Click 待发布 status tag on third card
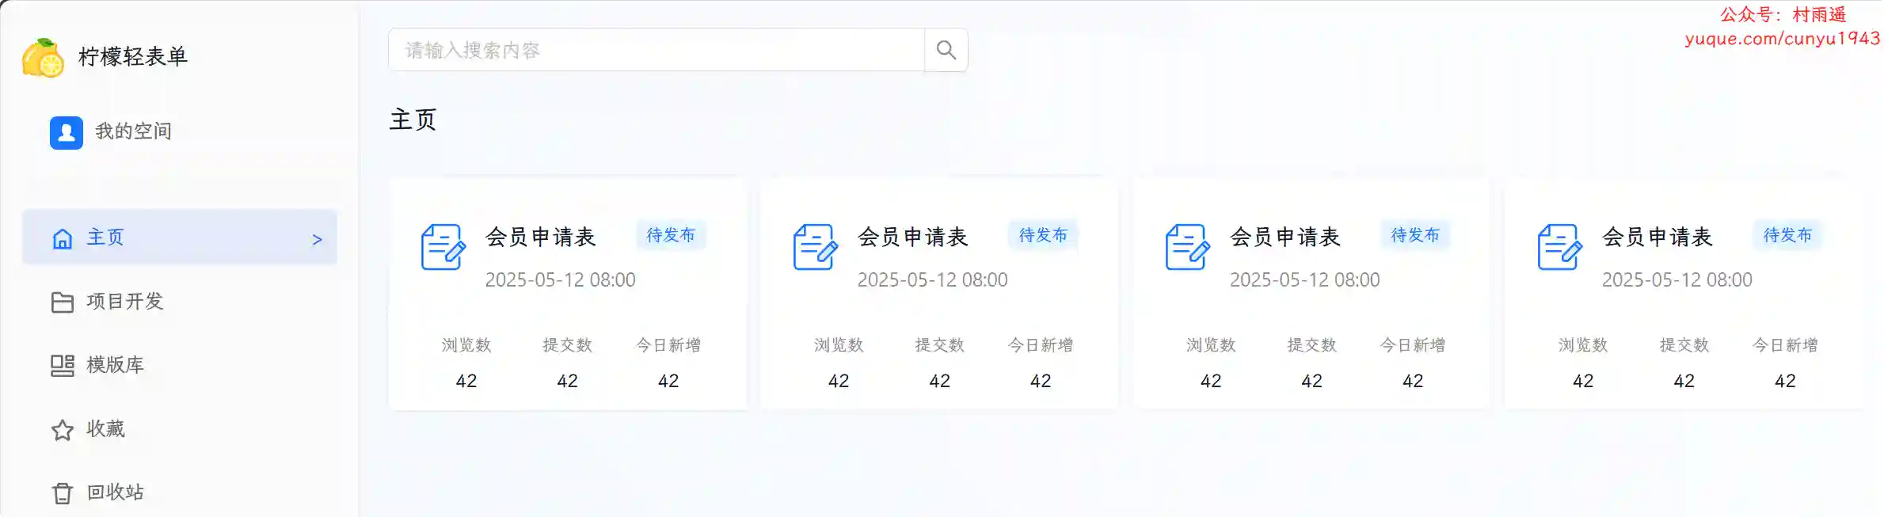 coord(1414,235)
